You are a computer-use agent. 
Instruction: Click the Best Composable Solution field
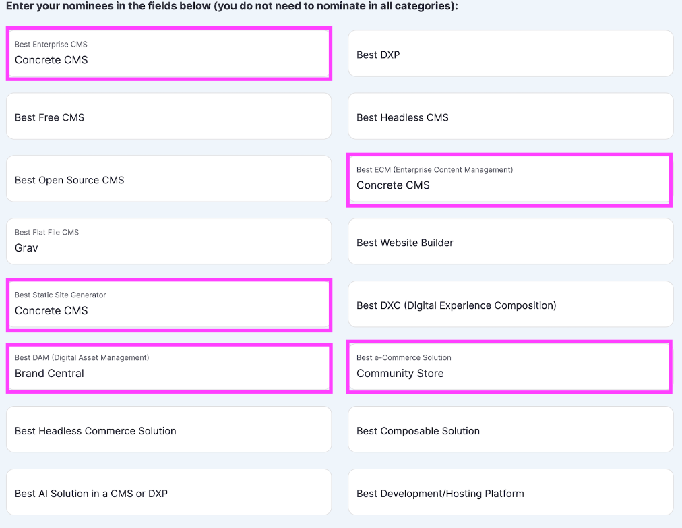510,430
